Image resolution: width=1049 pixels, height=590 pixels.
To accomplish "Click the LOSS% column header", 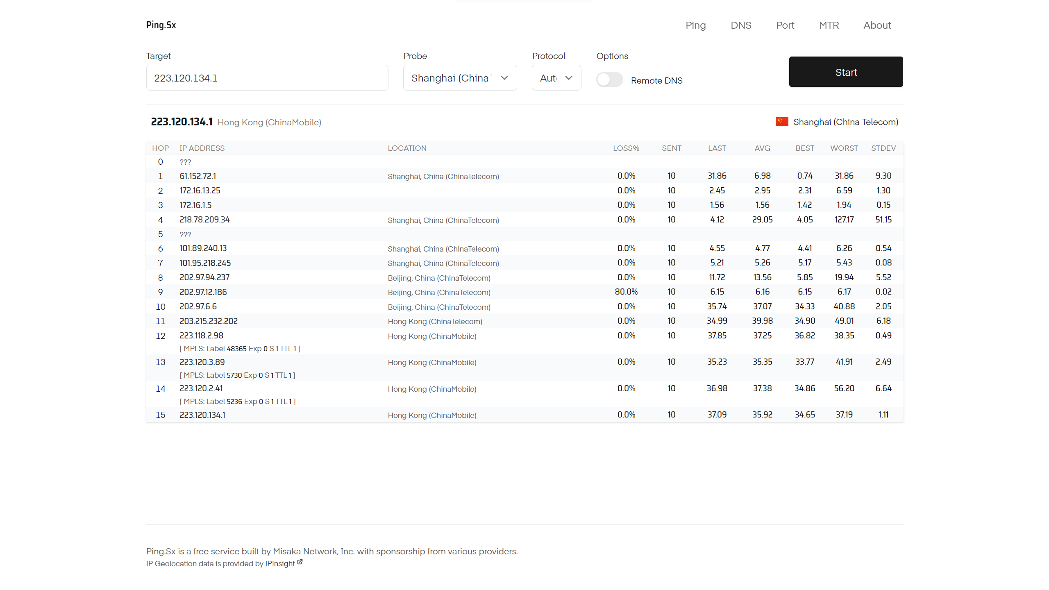I will point(626,148).
